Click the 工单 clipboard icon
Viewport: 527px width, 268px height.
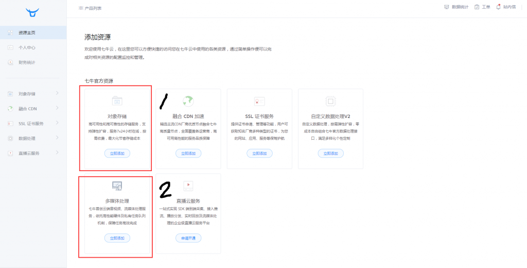click(x=477, y=7)
